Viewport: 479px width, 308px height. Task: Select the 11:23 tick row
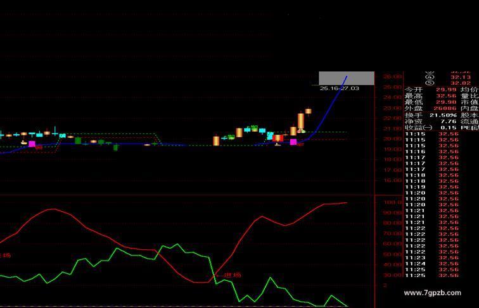pos(432,257)
